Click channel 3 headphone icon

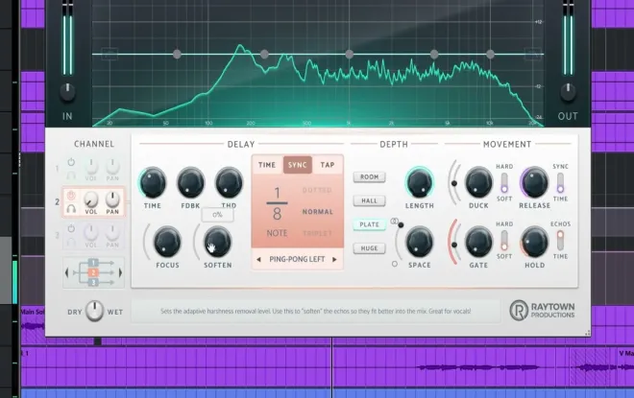(72, 243)
